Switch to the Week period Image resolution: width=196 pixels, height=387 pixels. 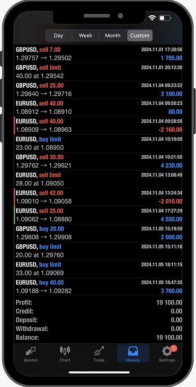[85, 36]
